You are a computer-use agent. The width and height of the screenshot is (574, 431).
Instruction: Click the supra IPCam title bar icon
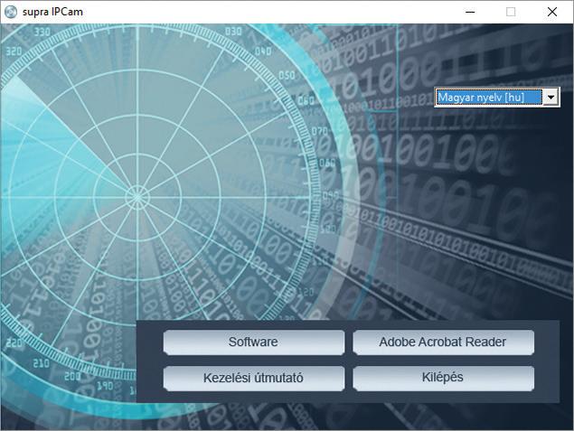coord(11,12)
